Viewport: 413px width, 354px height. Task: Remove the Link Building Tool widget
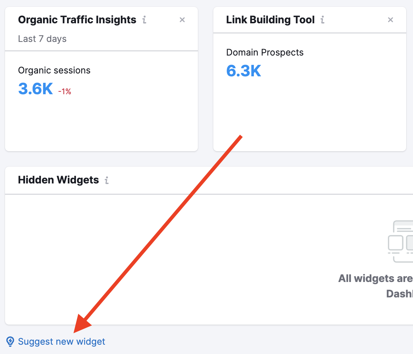[x=390, y=20]
